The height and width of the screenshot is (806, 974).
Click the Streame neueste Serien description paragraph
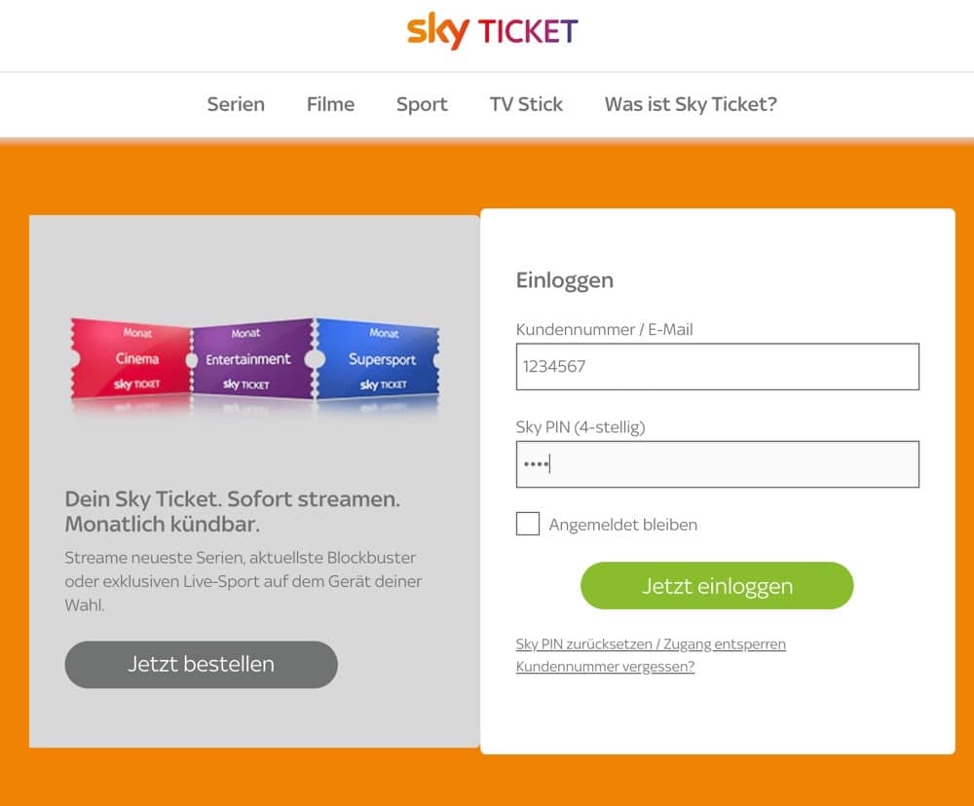coord(243,581)
